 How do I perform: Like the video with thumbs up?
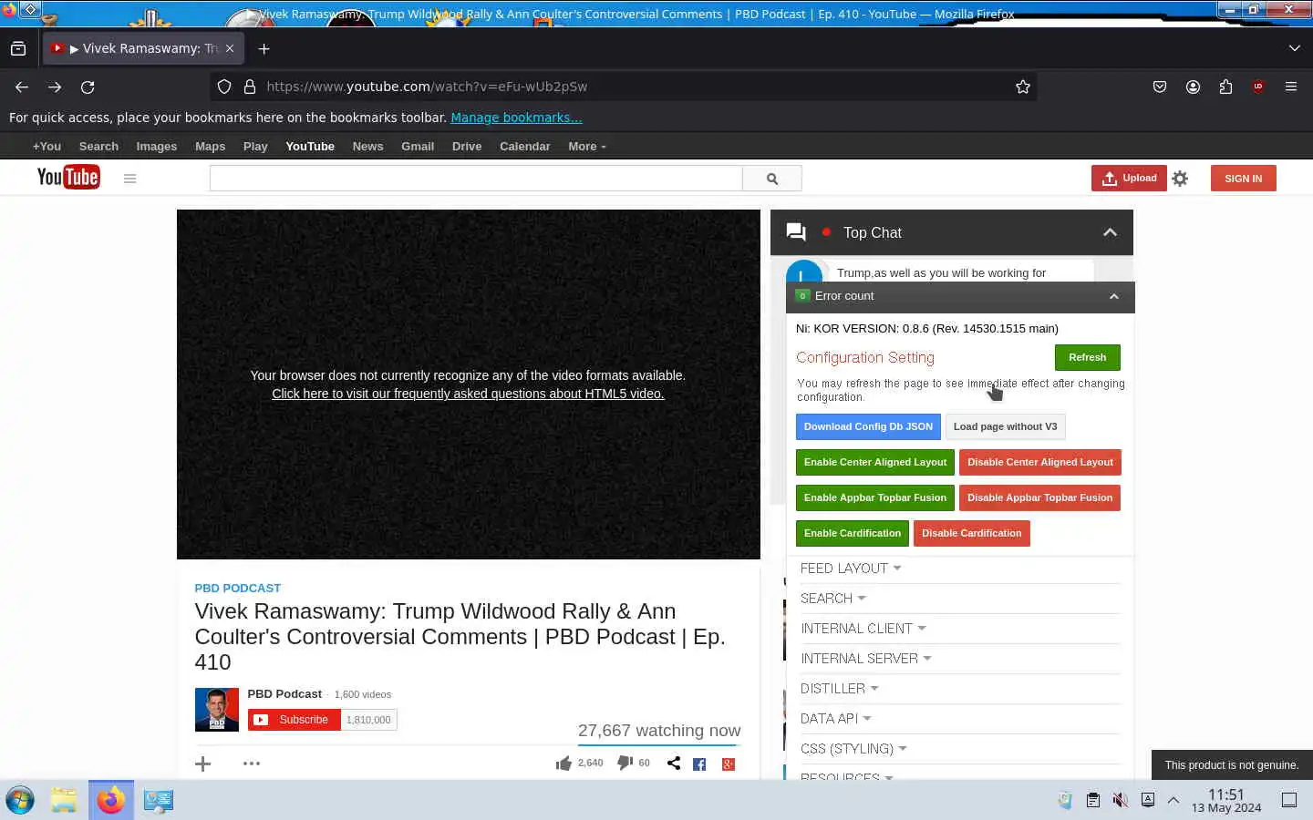(x=563, y=764)
